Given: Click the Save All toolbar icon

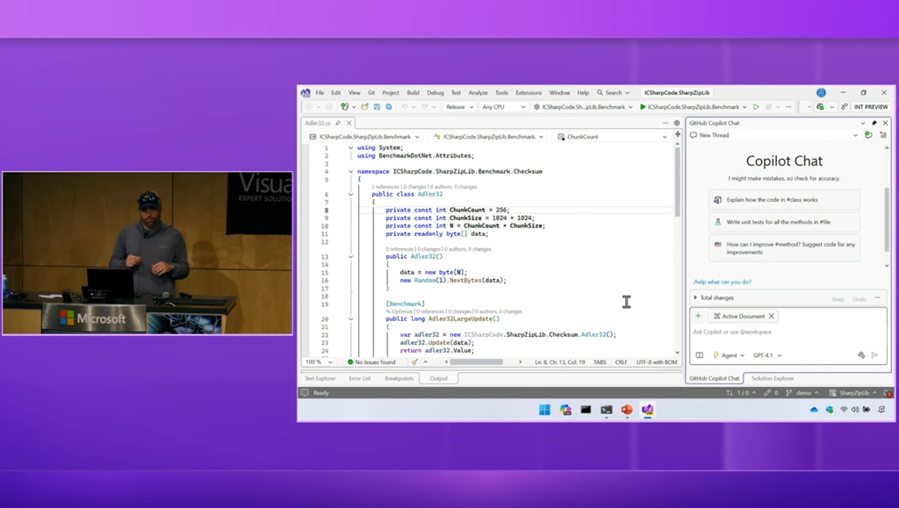Looking at the screenshot, I should point(389,107).
